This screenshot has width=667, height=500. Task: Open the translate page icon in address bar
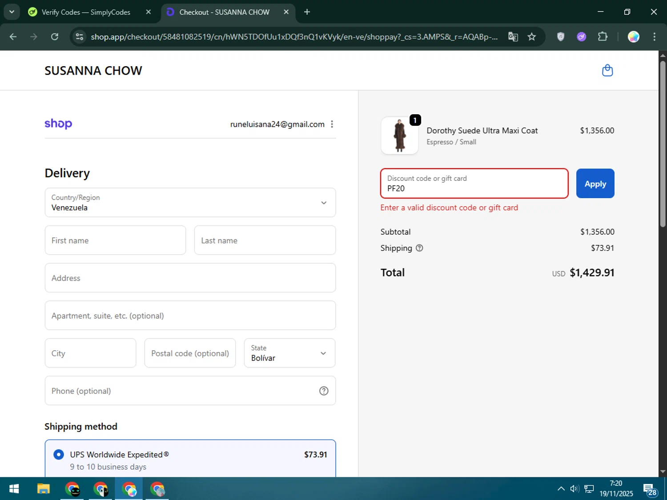[x=513, y=37]
